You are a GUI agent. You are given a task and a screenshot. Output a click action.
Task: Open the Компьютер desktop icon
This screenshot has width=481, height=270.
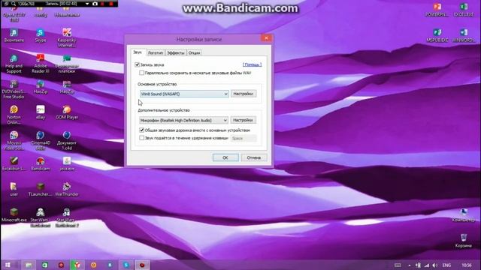(x=464, y=215)
